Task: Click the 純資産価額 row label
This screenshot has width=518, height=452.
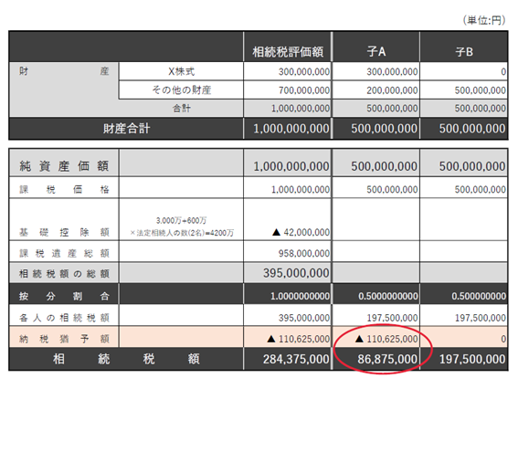Action: [64, 166]
